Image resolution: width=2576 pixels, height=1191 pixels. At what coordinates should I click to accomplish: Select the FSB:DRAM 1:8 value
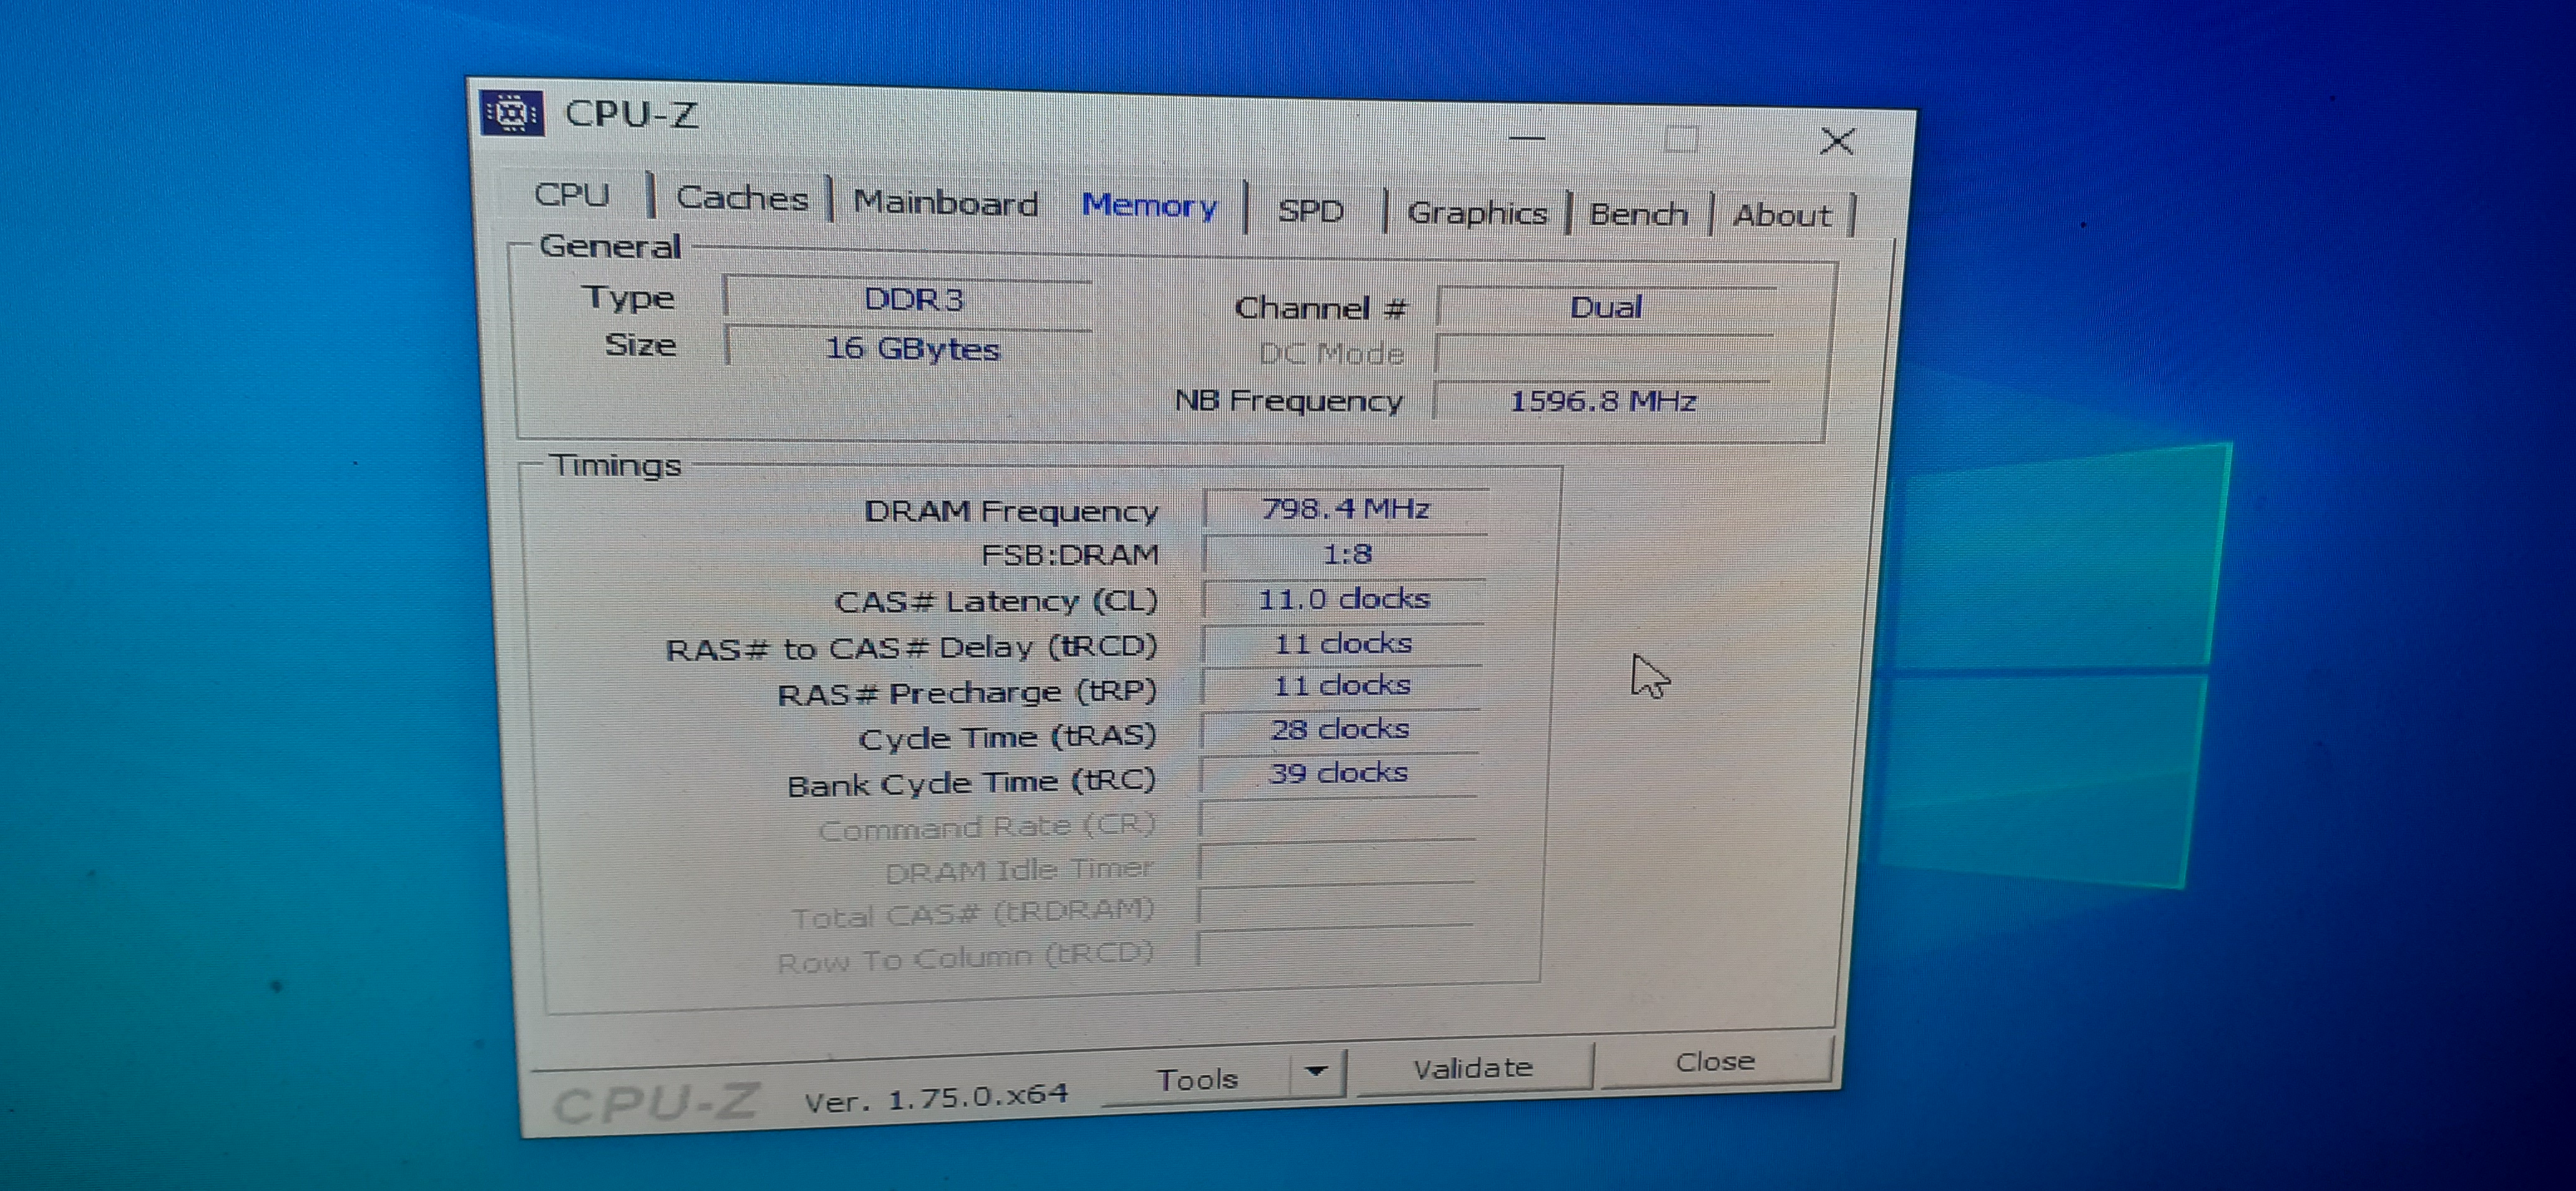(1345, 554)
